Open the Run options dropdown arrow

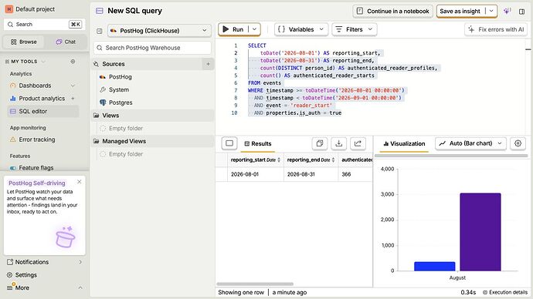(254, 29)
